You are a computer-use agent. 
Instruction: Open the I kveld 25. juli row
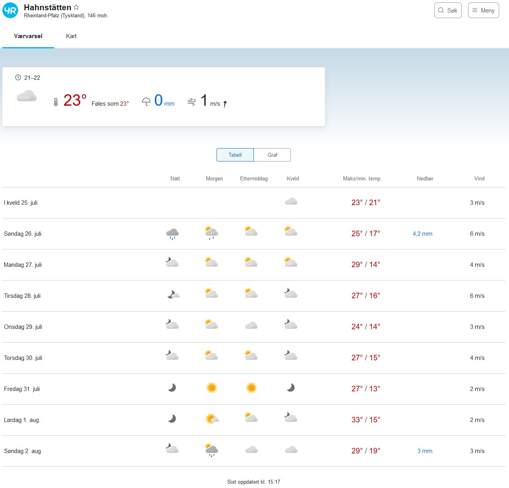21,203
